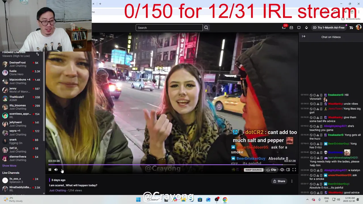363x204 pixels.
Task: Open the whispers chat bubble icon
Action: (x=299, y=28)
